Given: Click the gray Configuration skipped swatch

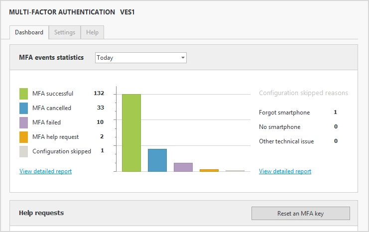Looking at the screenshot, I should tap(23, 151).
